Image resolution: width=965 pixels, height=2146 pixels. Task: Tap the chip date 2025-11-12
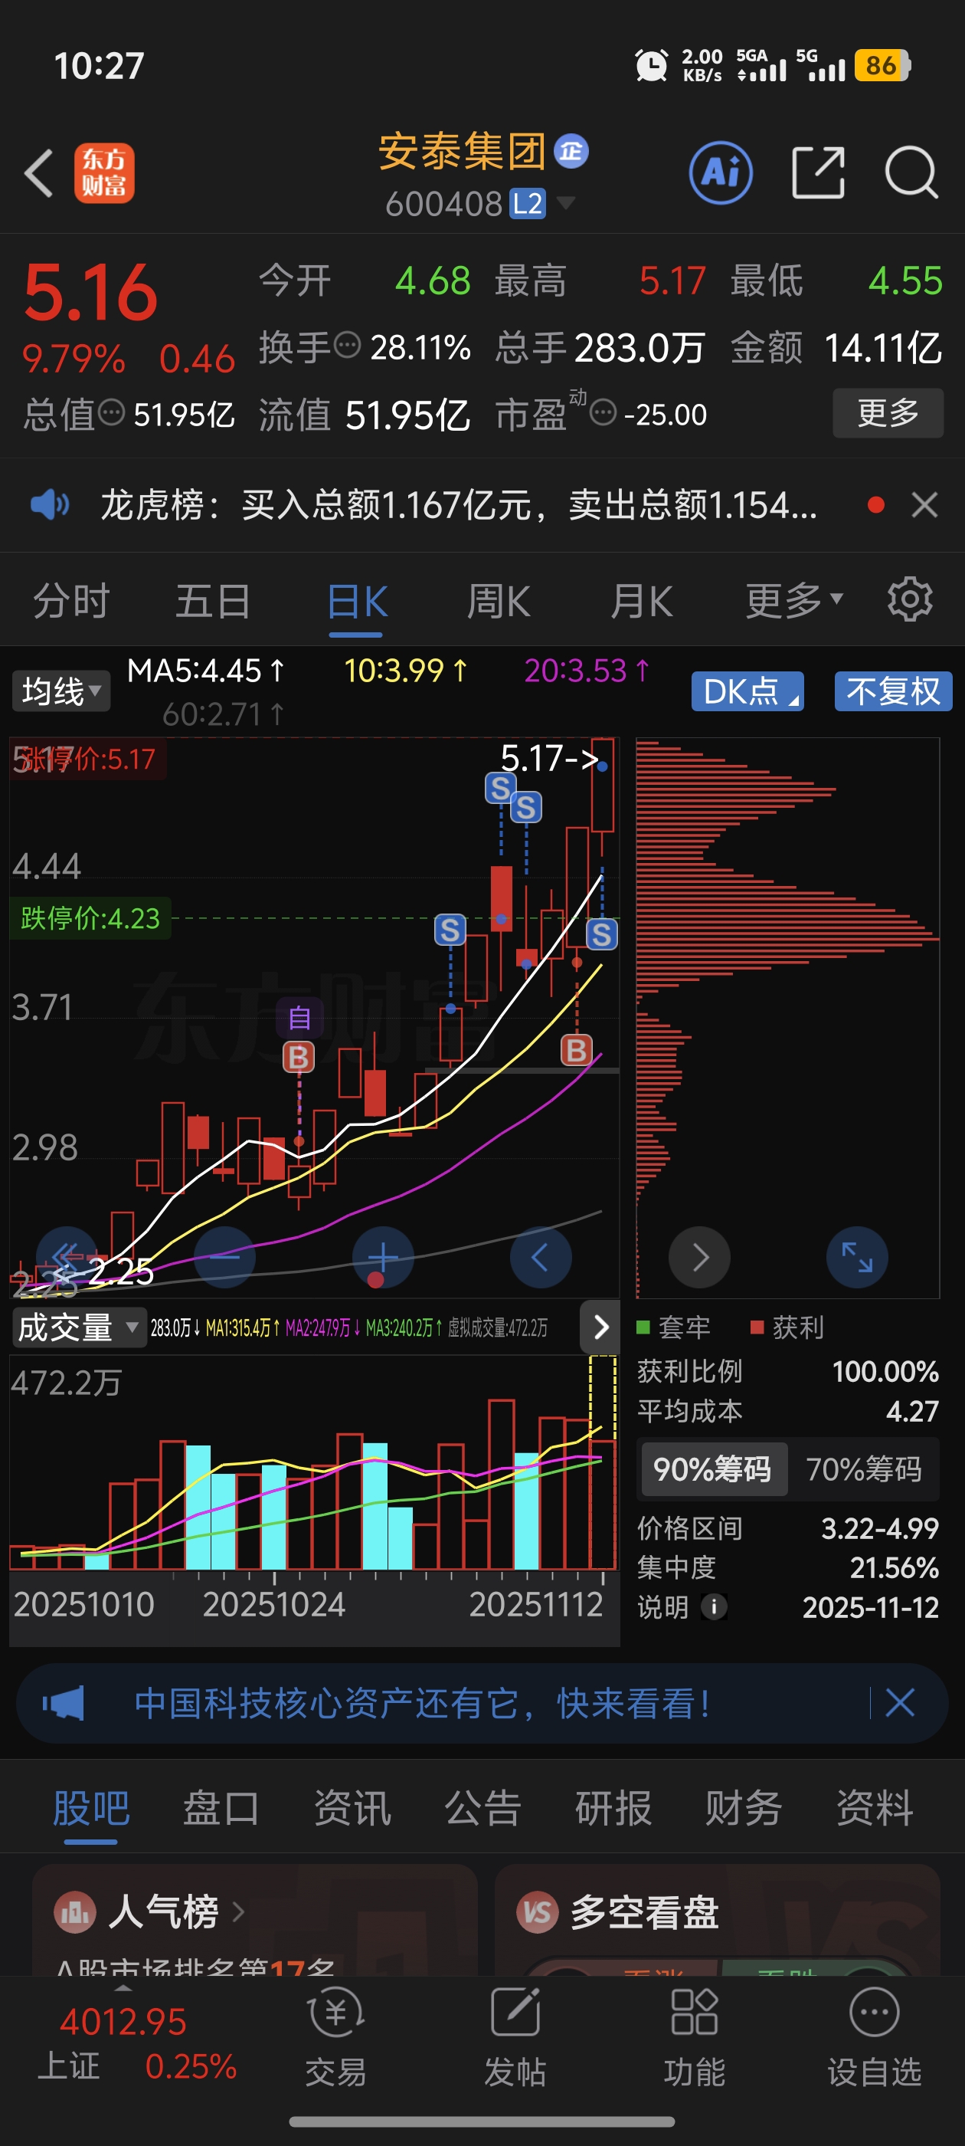(x=870, y=1607)
